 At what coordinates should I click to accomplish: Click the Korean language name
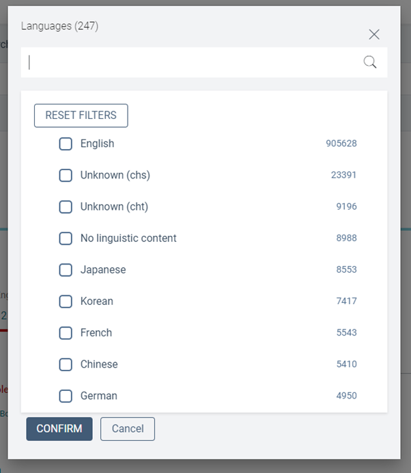(x=97, y=301)
